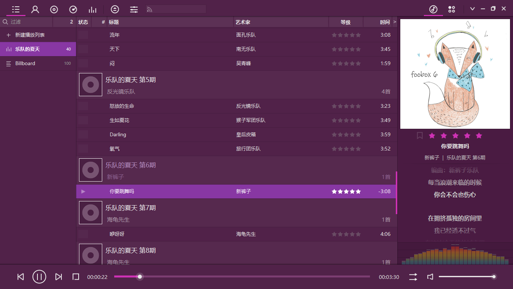Select the grid layout icon near window controls
The width and height of the screenshot is (513, 289).
click(452, 9)
